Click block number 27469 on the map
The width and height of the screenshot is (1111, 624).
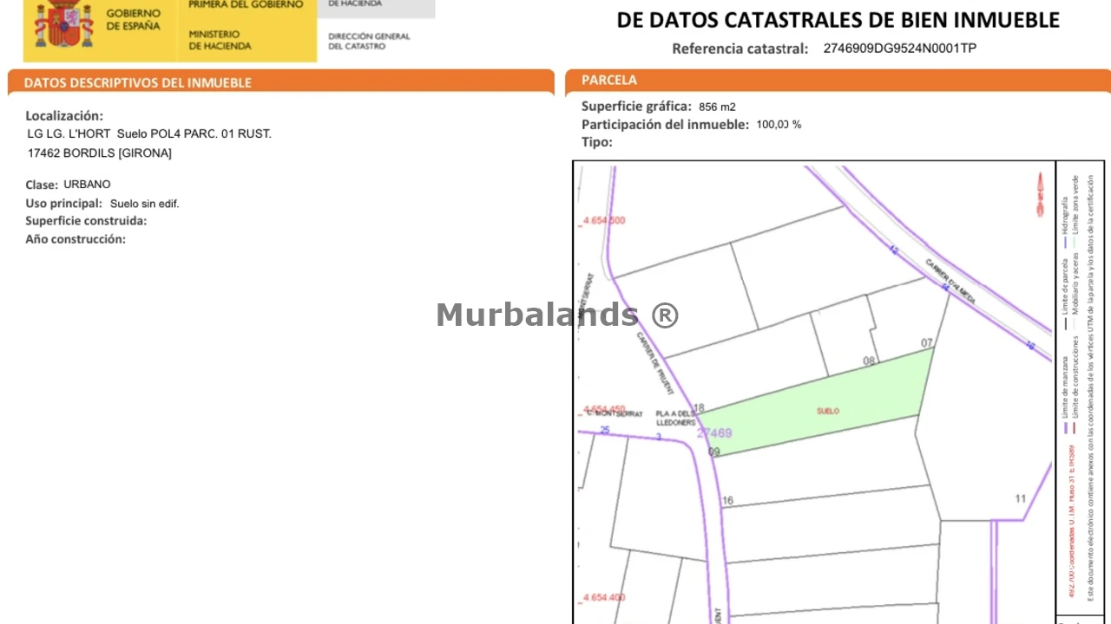(714, 433)
